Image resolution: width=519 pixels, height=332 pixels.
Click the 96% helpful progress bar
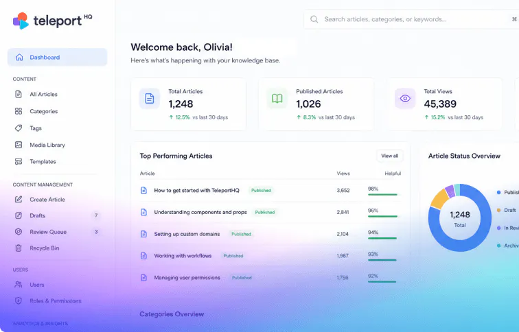(x=382, y=216)
